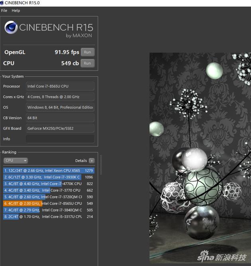The image size is (251, 266).
Task: Click the Cores x GHz field
Action: 60,97
